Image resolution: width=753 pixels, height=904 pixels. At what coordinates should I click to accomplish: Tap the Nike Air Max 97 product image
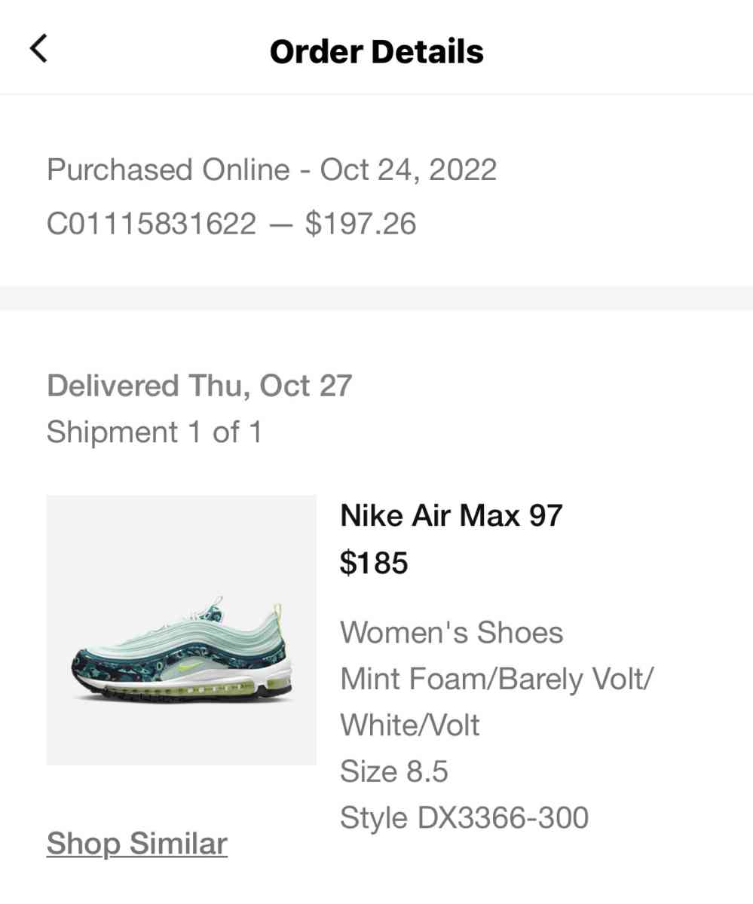tap(181, 630)
